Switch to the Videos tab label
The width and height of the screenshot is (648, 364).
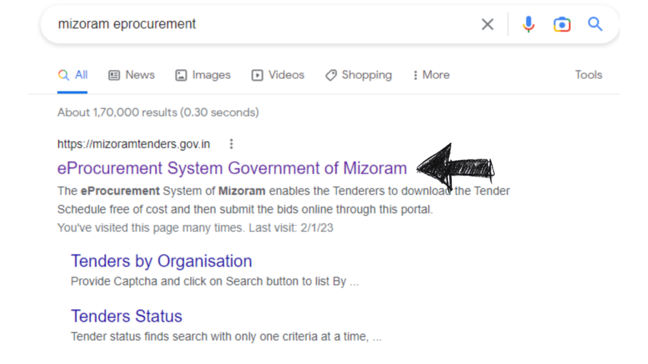286,75
